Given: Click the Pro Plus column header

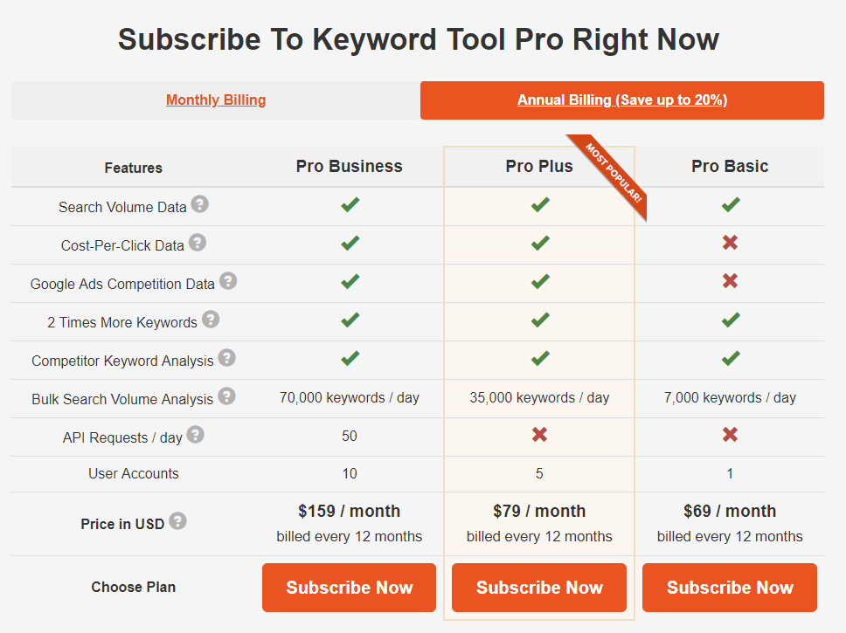Looking at the screenshot, I should pyautogui.click(x=538, y=166).
